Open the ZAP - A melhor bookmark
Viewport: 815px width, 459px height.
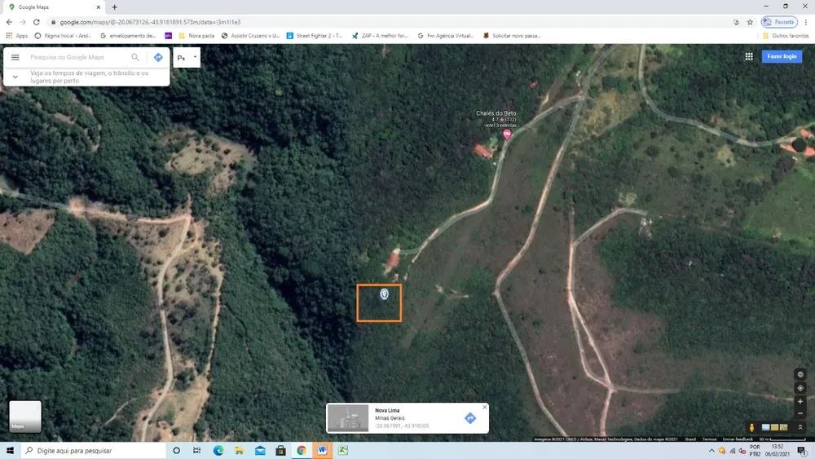click(x=380, y=35)
